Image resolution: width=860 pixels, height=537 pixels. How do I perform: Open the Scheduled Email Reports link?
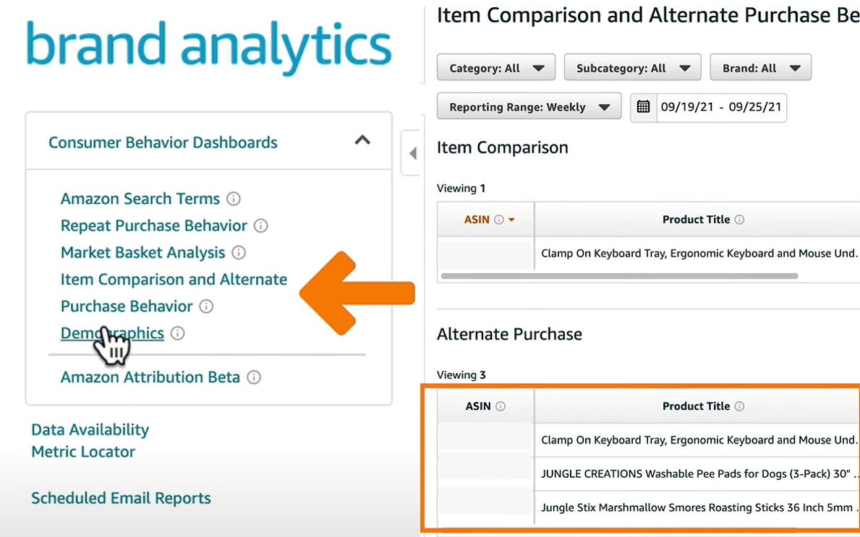click(x=121, y=498)
